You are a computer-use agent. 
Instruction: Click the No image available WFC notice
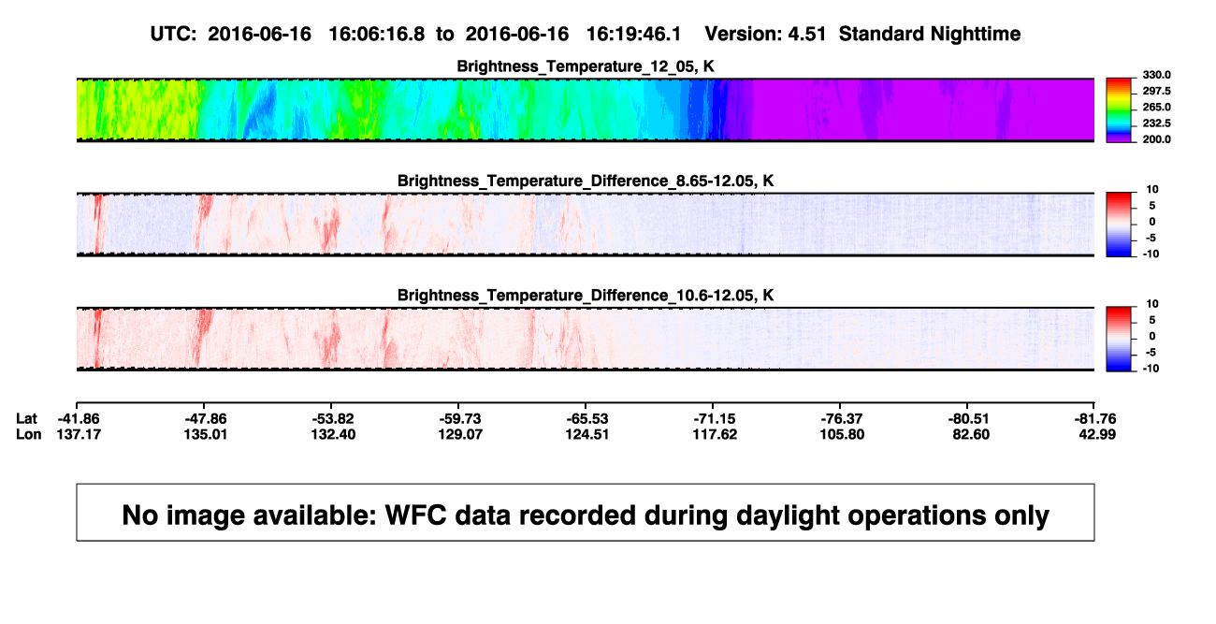click(x=586, y=513)
